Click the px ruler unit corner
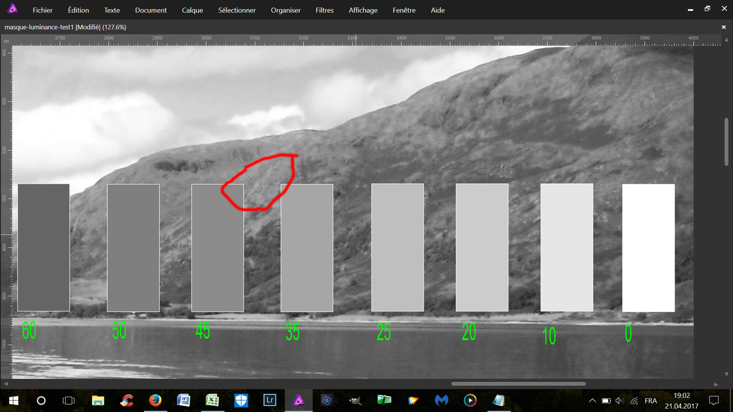 6,41
